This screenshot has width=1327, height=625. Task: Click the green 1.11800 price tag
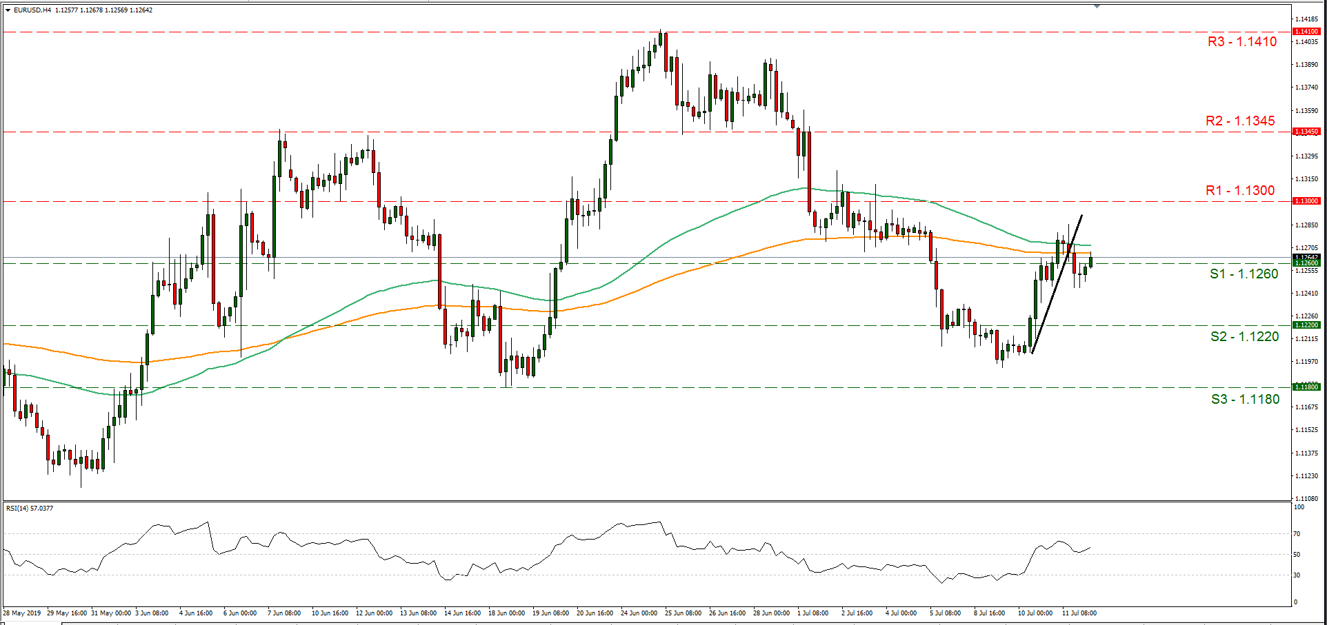point(1306,387)
